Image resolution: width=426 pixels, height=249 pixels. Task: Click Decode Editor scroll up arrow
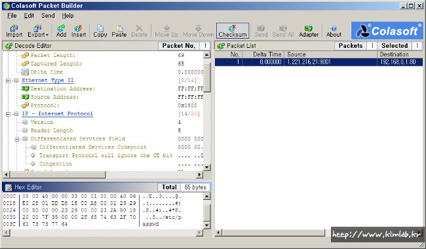click(206, 55)
